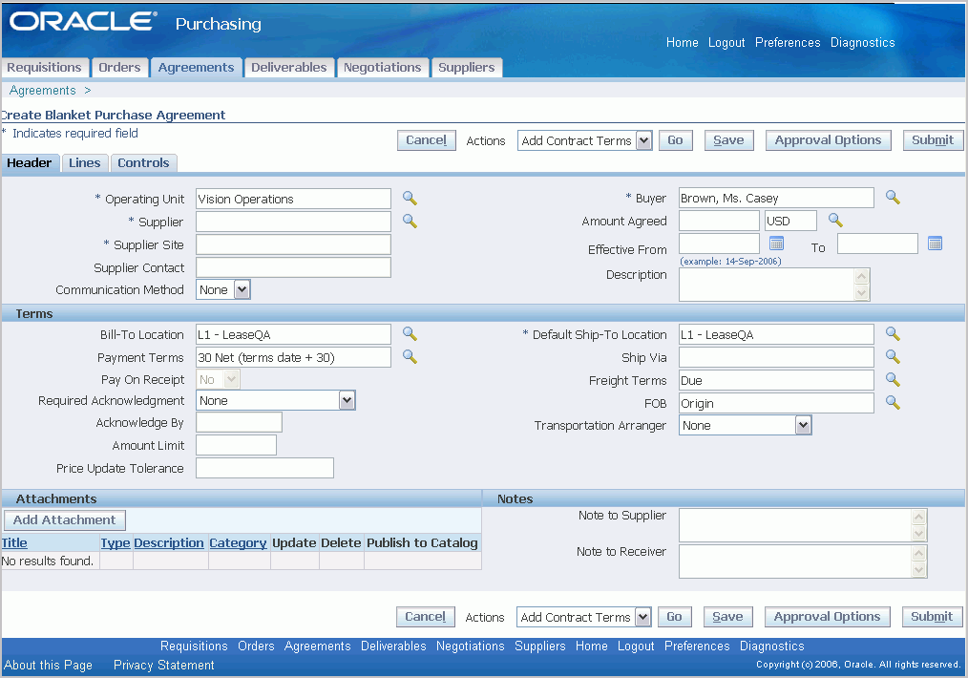Open the Negotiations tab
Viewport: 968px width, 678px height.
[382, 67]
